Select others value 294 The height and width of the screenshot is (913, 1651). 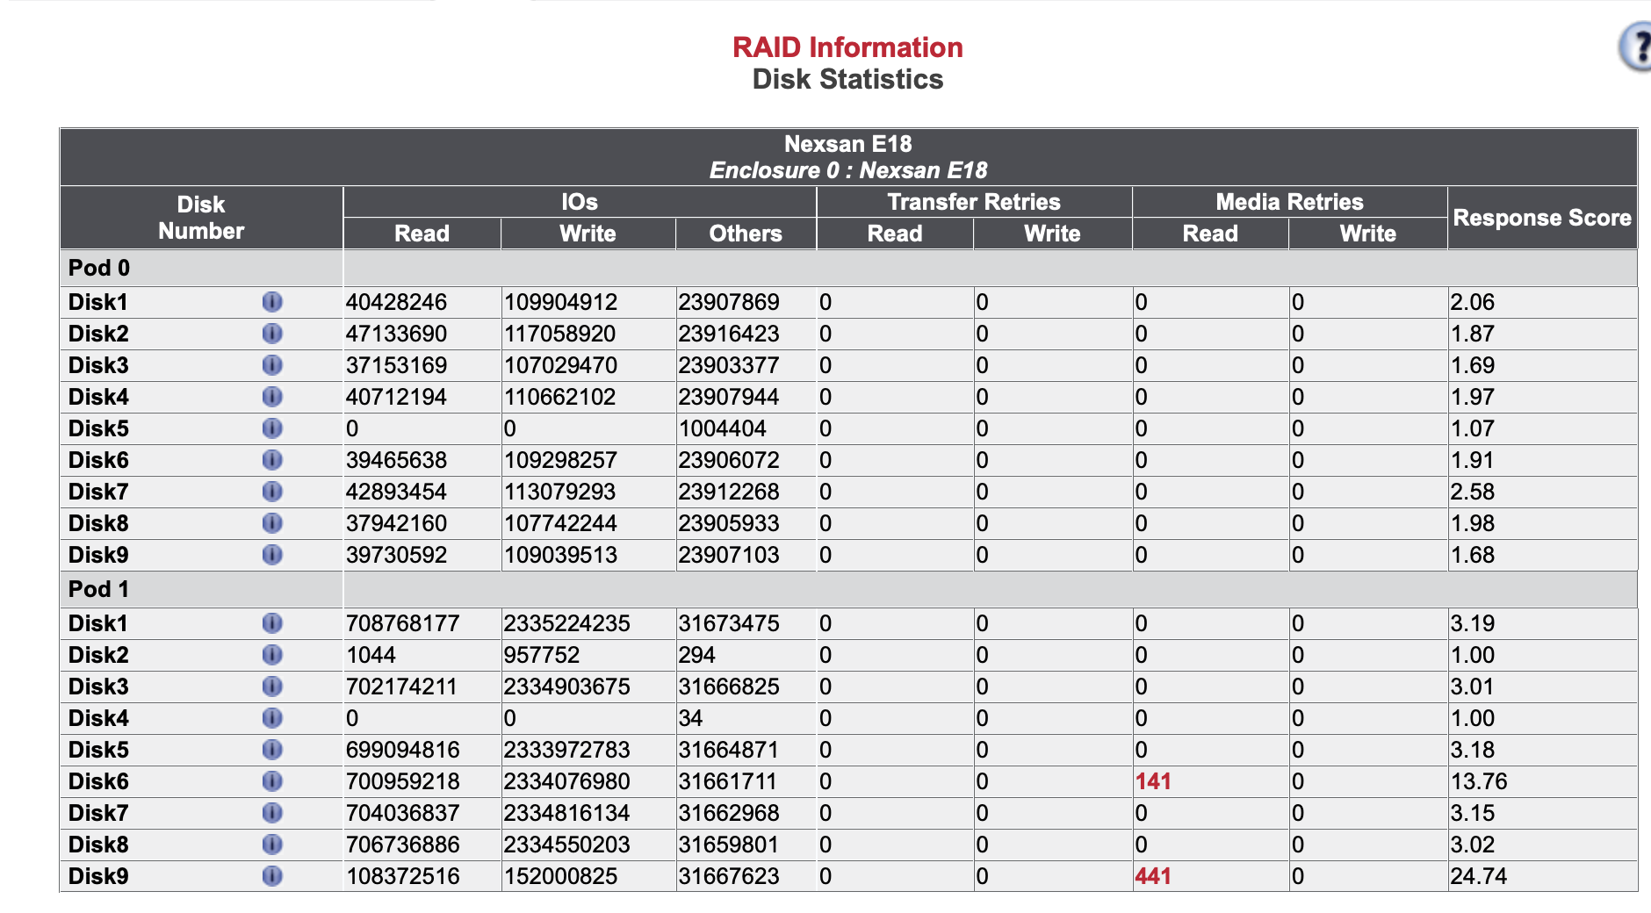(696, 655)
